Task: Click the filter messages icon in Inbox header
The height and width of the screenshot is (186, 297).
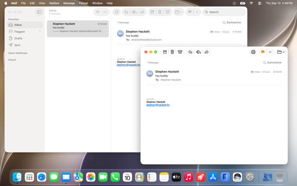Action: 97,12
